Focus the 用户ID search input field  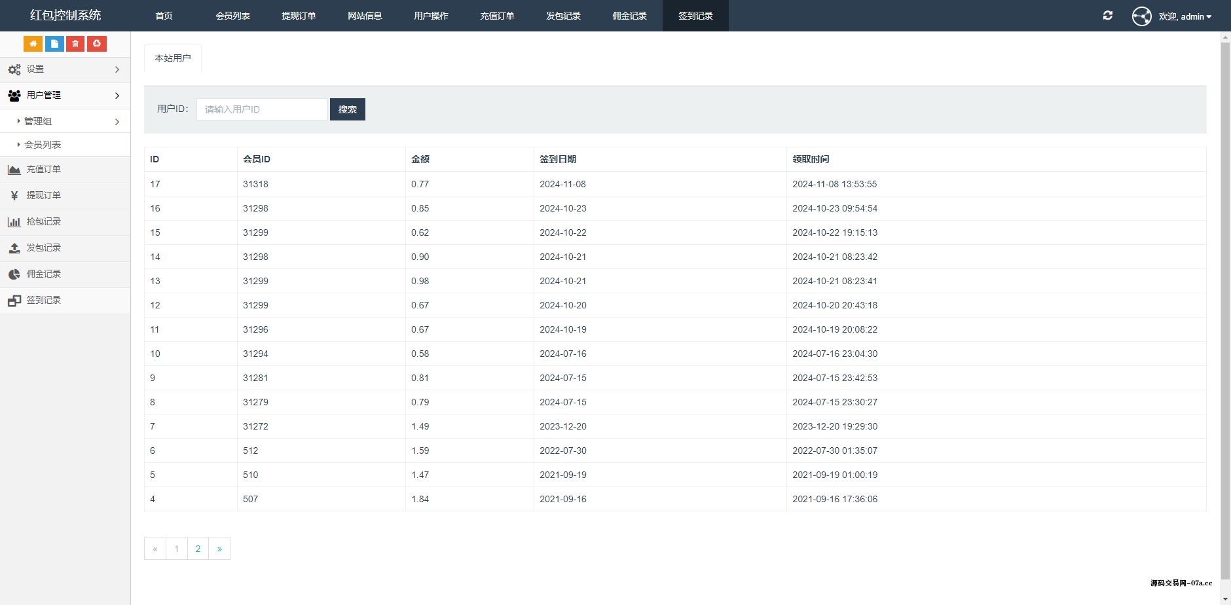[x=261, y=109]
